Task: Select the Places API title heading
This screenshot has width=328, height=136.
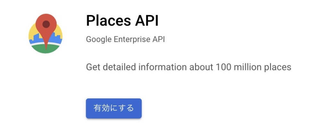Action: [x=122, y=21]
